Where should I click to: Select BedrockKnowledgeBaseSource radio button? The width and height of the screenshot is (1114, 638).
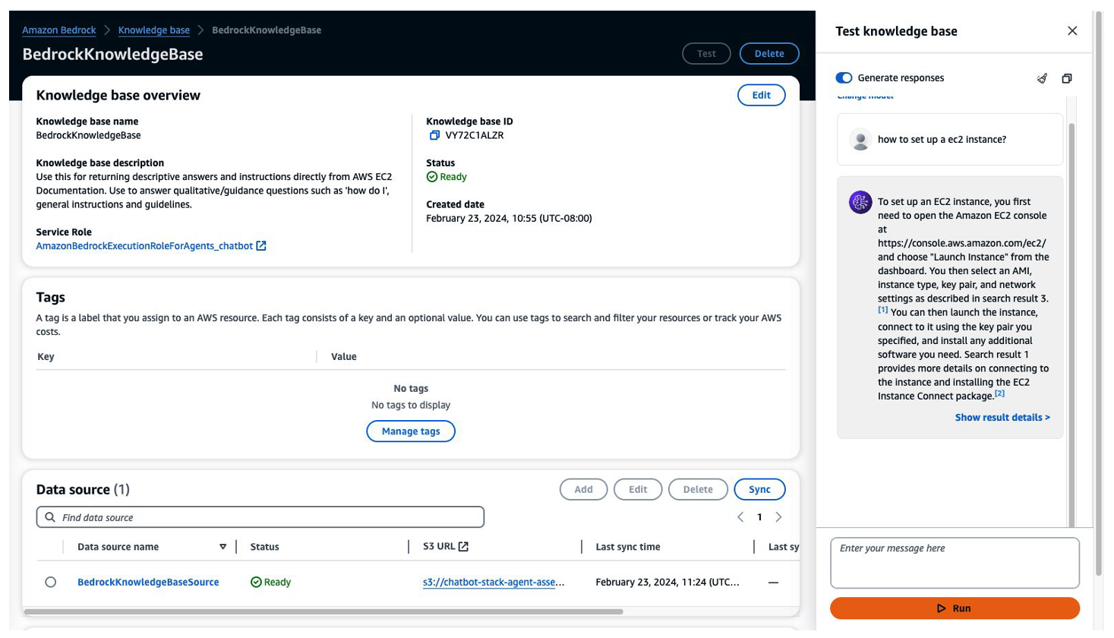[x=51, y=582]
